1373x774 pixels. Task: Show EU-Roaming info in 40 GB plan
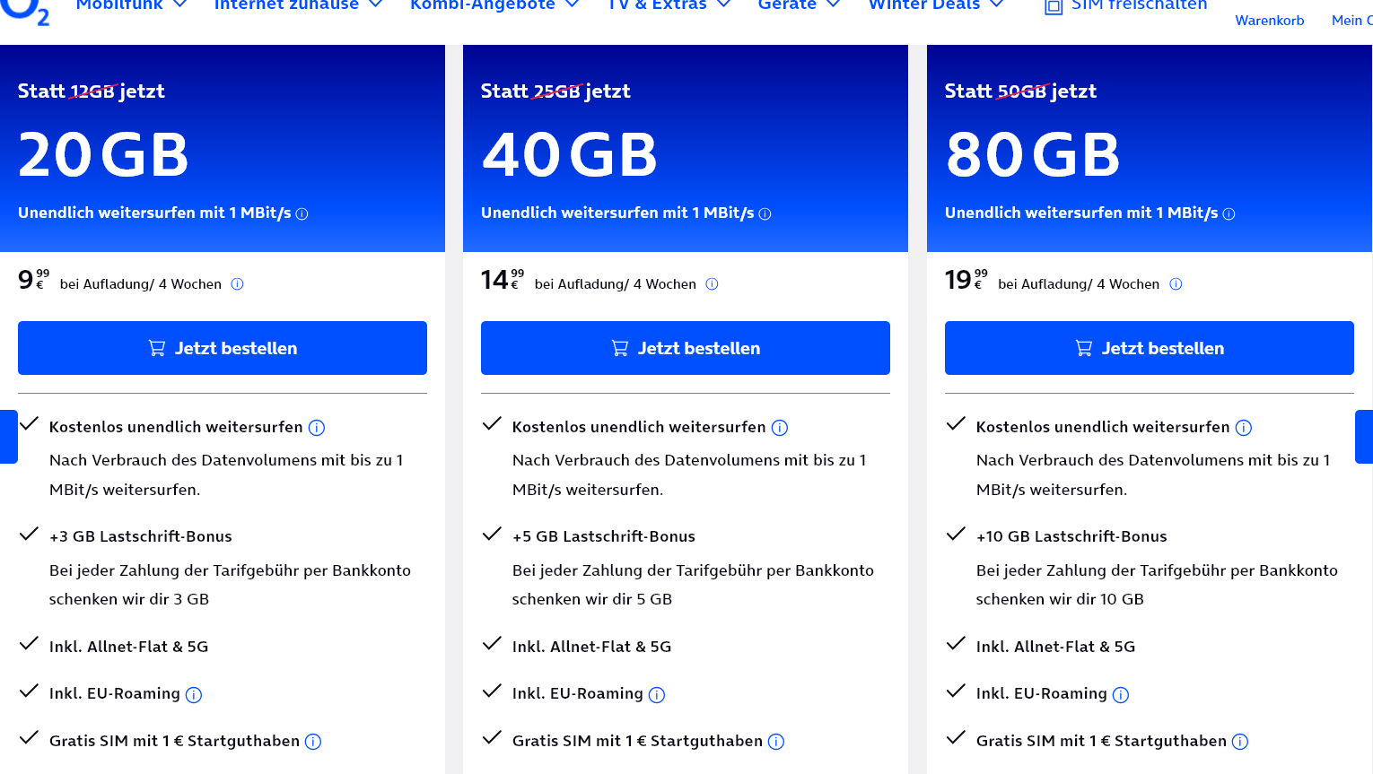pos(657,695)
